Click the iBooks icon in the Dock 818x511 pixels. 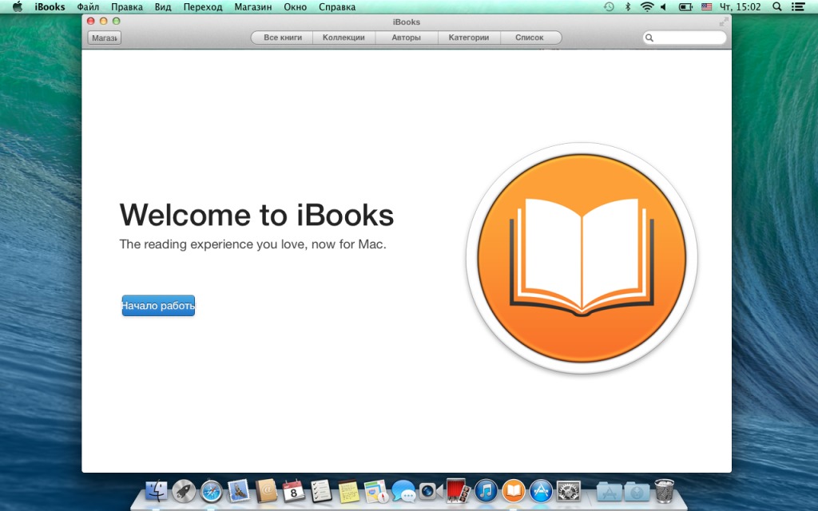pos(514,490)
